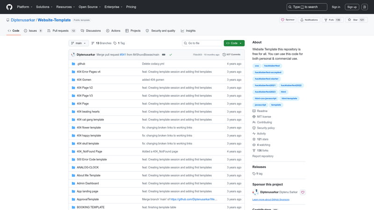This screenshot has width=374, height=210.
Task: Click the Notifications bell button
Action: coord(309,20)
